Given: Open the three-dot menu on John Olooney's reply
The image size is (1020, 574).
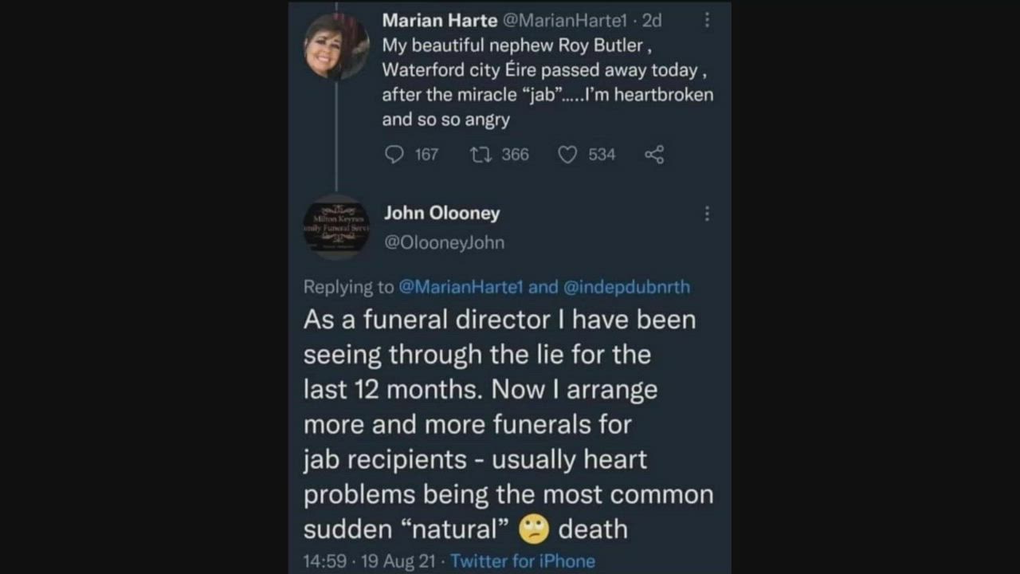Looking at the screenshot, I should (707, 214).
